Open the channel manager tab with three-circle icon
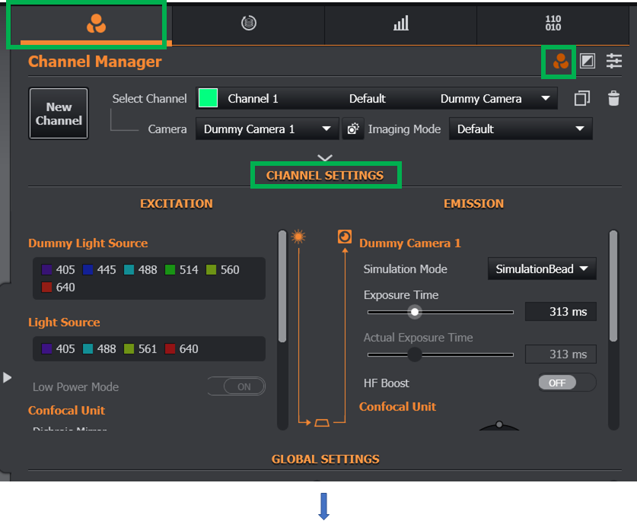 click(x=96, y=24)
